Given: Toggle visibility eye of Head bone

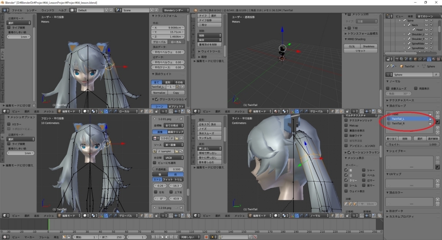Looking at the screenshot, I should pyautogui.click(x=426, y=30).
